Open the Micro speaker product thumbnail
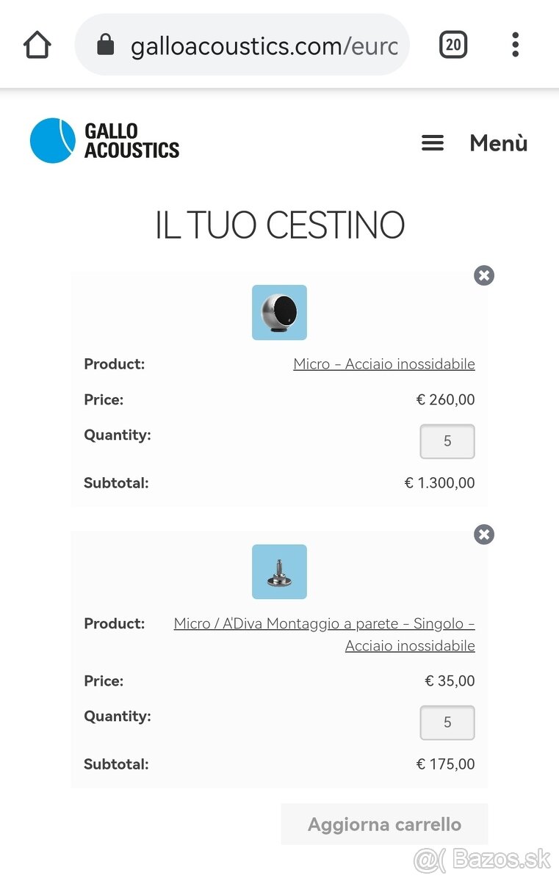Image resolution: width=559 pixels, height=881 pixels. click(279, 313)
